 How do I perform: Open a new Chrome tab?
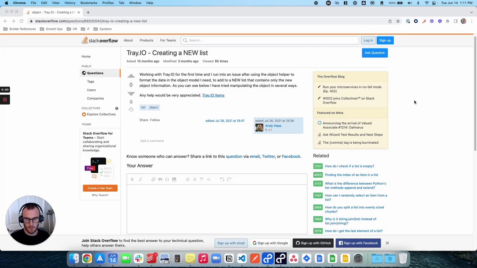point(88,12)
